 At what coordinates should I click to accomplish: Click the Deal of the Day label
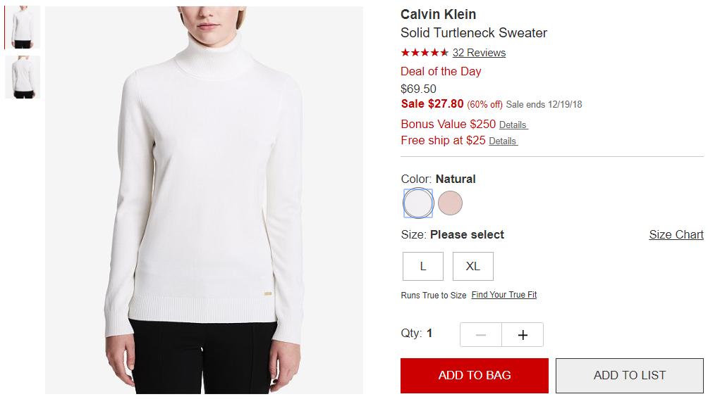tap(441, 71)
